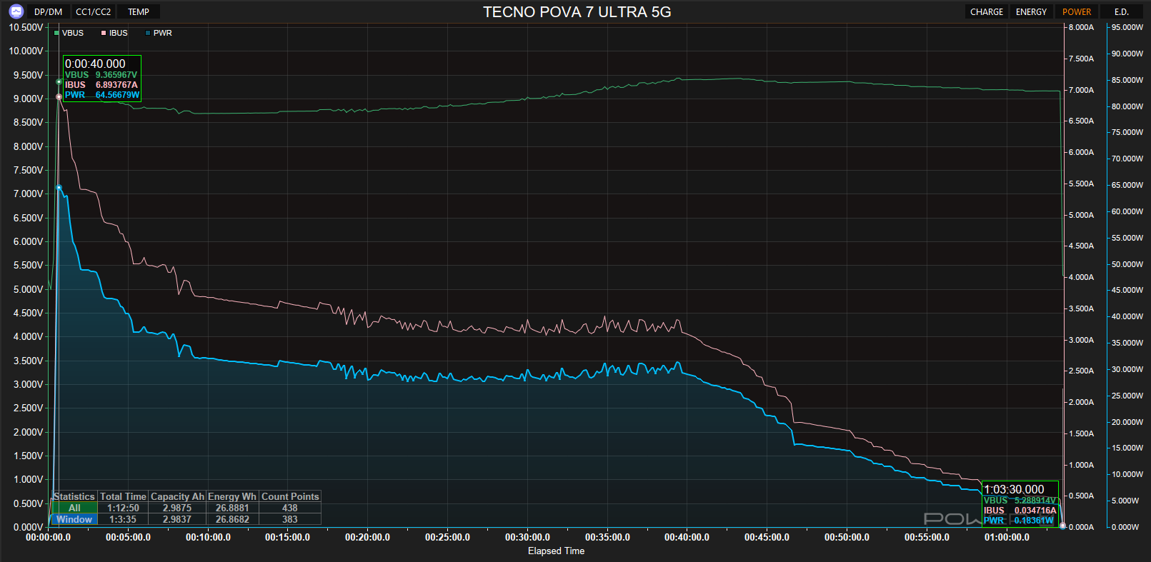This screenshot has width=1151, height=562.
Task: Open the DP/DM tab
Action: pos(49,11)
